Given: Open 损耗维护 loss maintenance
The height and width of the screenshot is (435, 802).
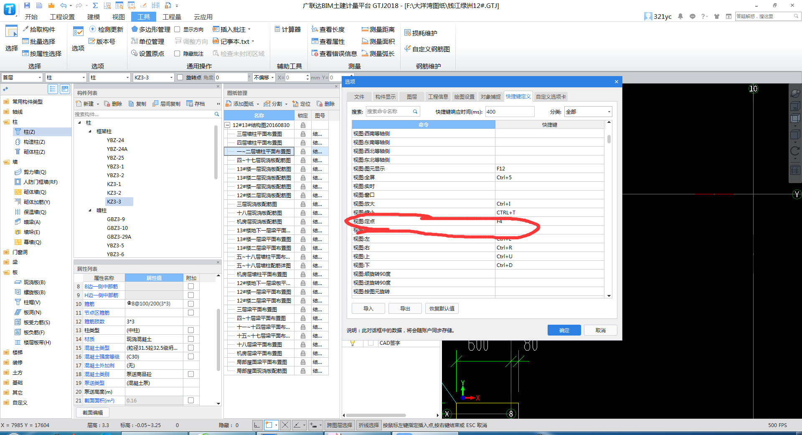Looking at the screenshot, I should click(x=421, y=33).
